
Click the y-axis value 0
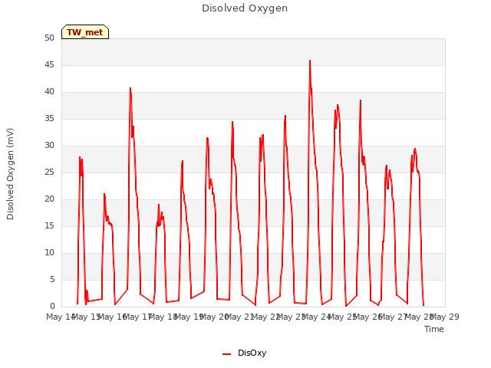[x=52, y=306]
